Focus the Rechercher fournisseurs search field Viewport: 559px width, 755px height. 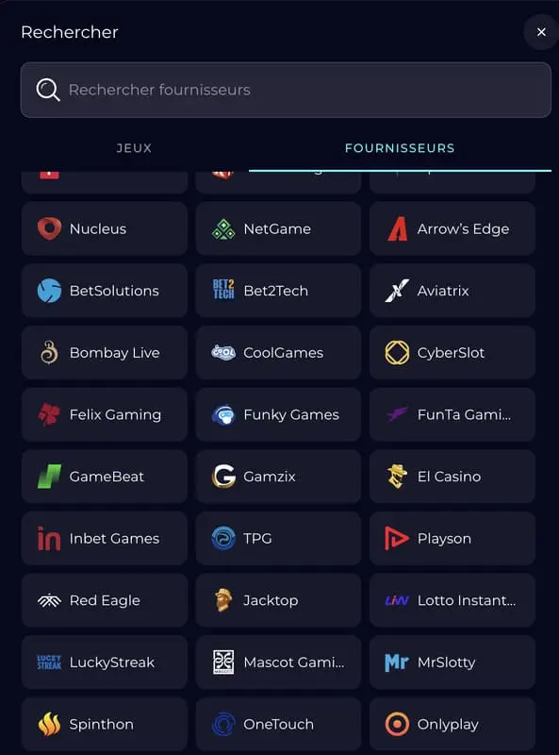tap(286, 90)
